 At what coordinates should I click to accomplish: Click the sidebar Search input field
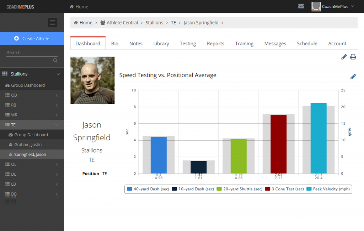click(28, 53)
